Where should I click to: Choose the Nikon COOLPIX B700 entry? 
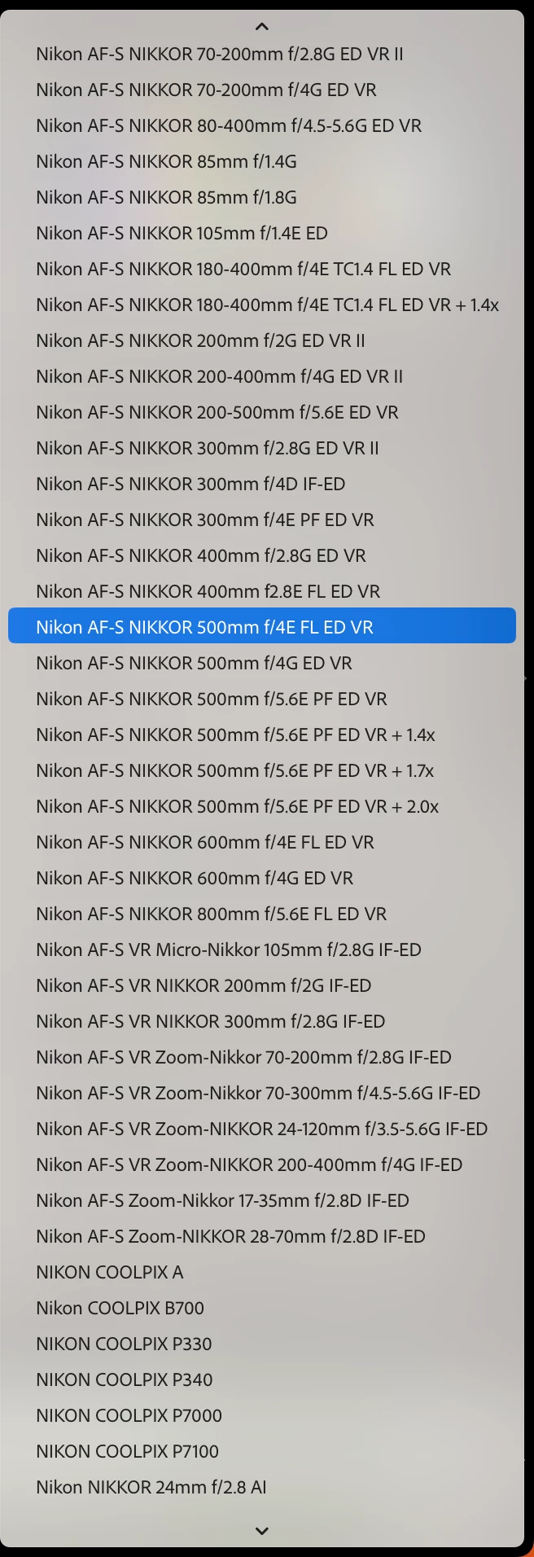click(x=262, y=1308)
